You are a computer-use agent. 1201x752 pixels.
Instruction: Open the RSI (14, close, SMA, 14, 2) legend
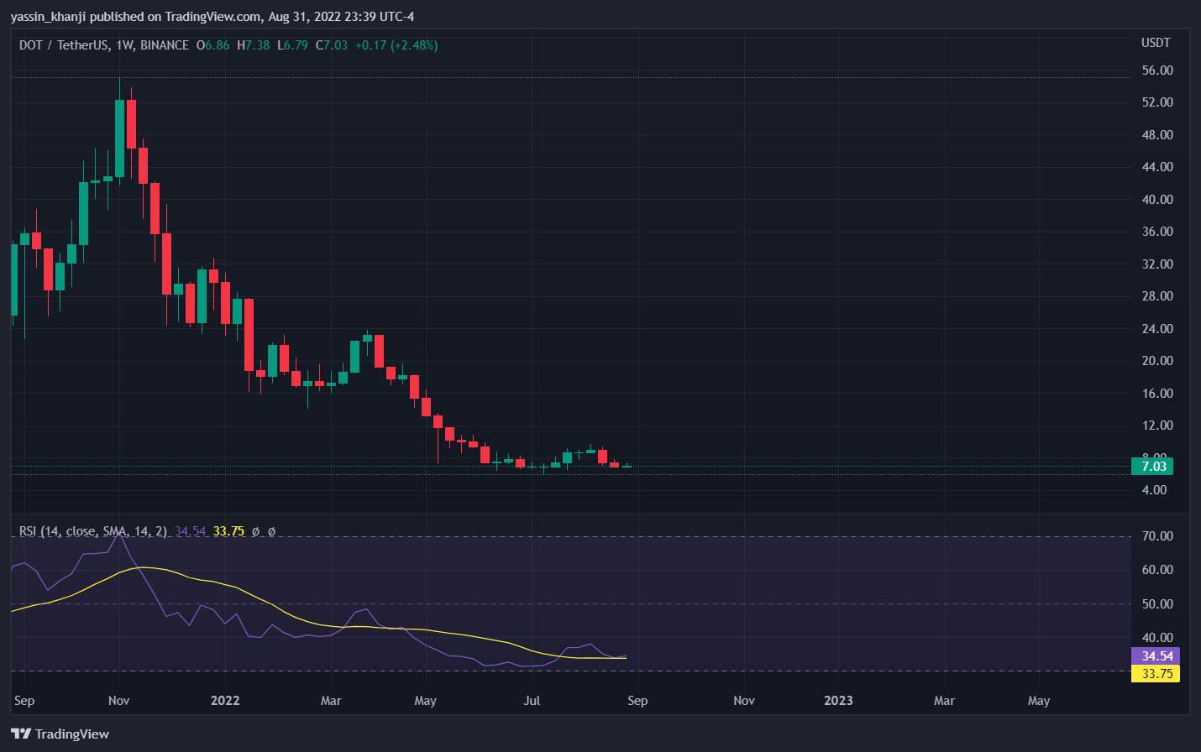coord(92,531)
